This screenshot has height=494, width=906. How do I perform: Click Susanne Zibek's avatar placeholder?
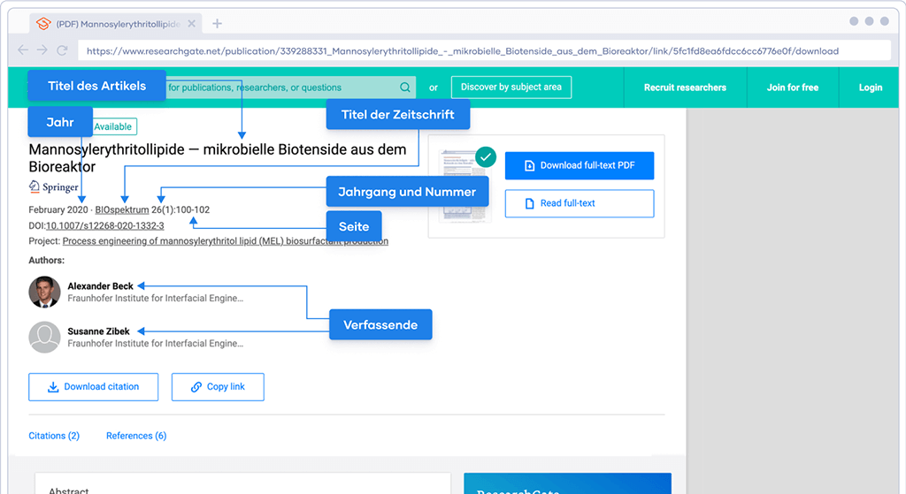click(44, 337)
